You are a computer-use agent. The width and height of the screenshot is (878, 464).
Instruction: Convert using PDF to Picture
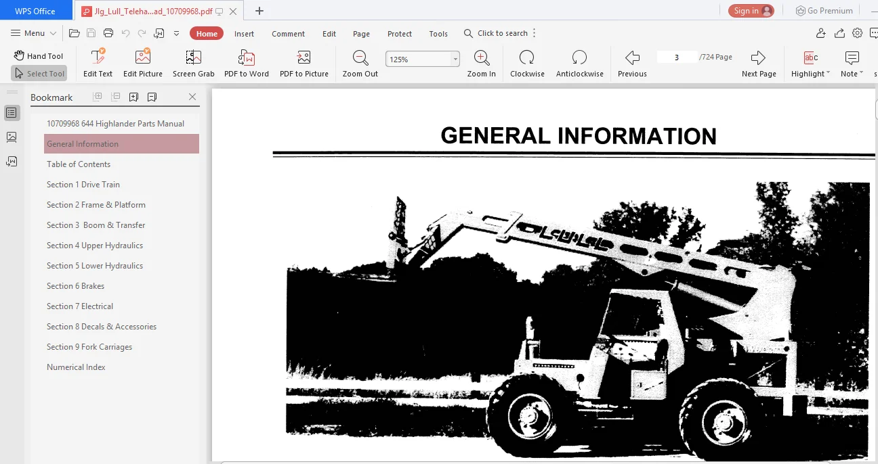(304, 64)
